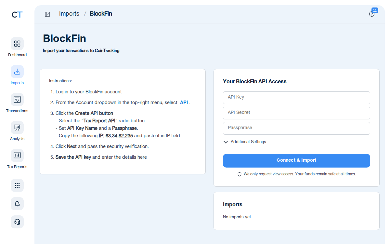This screenshot has height=244, width=390.
Task: Focus the API Secret input field
Action: (296, 113)
